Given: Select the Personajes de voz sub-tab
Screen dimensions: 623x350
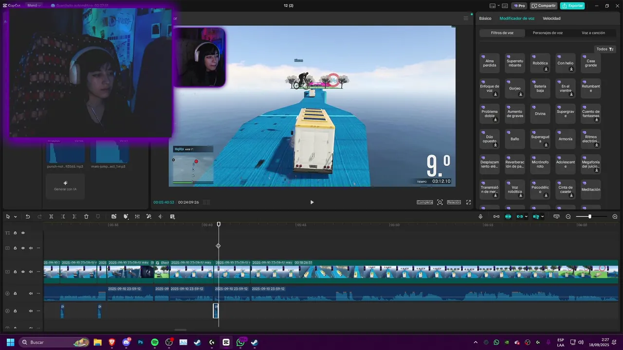Looking at the screenshot, I should click(x=548, y=33).
